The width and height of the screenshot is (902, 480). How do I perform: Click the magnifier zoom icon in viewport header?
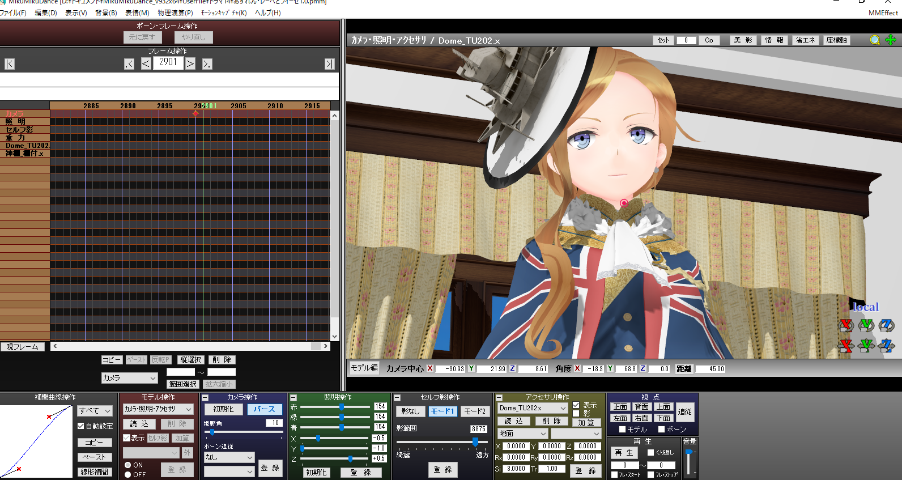[875, 40]
